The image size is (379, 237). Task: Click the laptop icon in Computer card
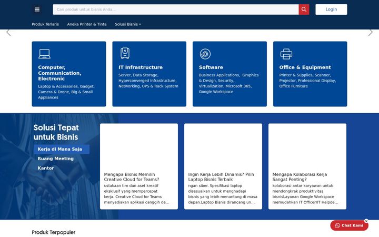click(x=44, y=54)
